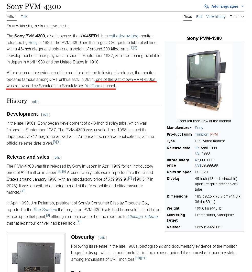Open the Add languages button
This screenshot has height=272, width=252.
pos(224,6)
